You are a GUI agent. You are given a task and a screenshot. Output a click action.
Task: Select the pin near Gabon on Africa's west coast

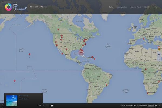tap(146, 69)
